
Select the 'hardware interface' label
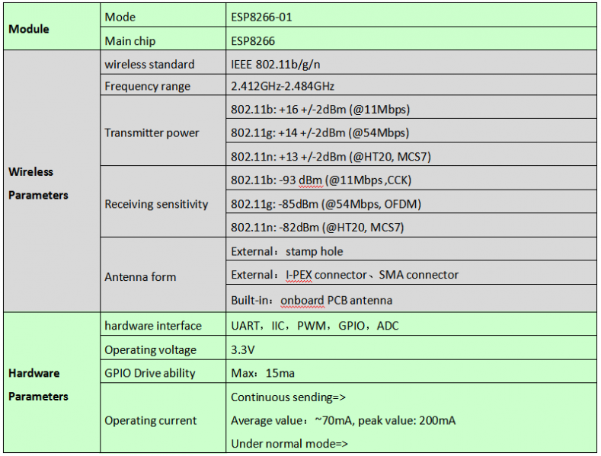tap(163, 324)
